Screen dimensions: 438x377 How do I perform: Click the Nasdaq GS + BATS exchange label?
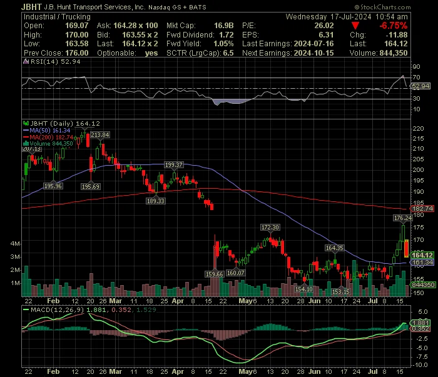(177, 8)
